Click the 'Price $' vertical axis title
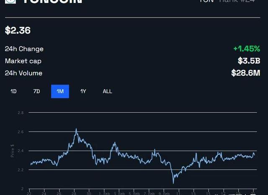Image resolution: width=268 pixels, height=195 pixels. 13,151
